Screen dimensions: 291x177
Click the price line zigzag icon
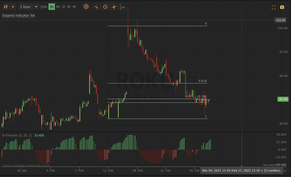pyautogui.click(x=96, y=7)
